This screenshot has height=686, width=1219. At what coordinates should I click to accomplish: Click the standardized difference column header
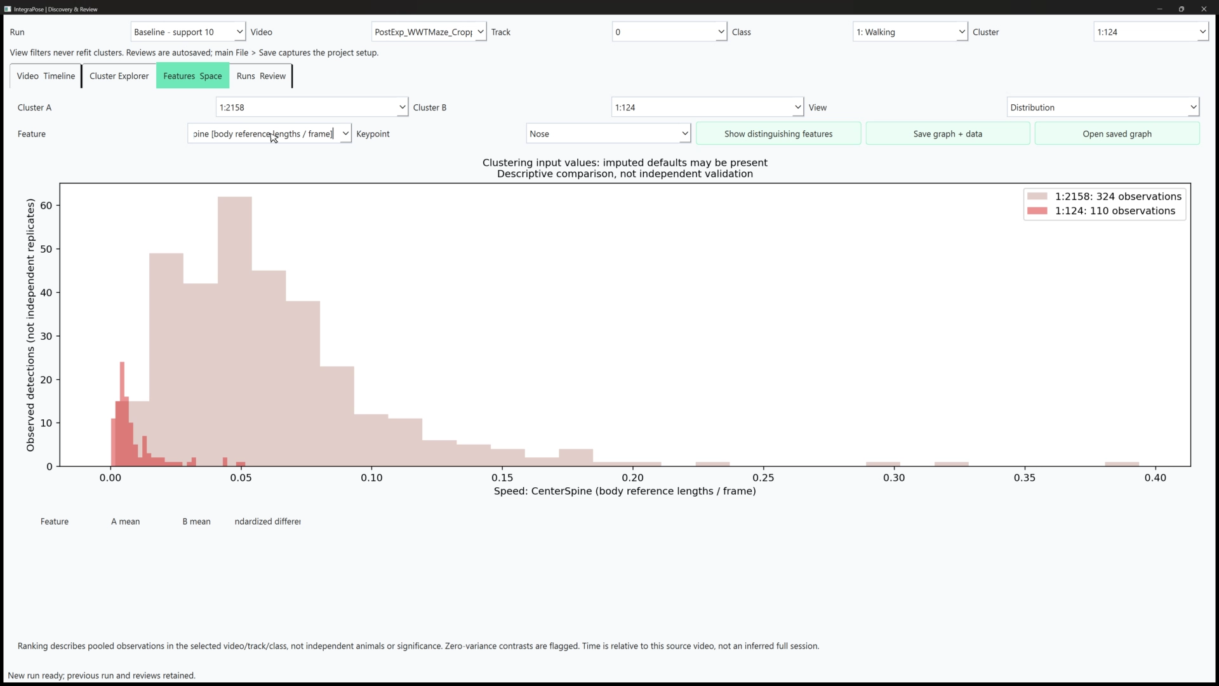point(267,521)
